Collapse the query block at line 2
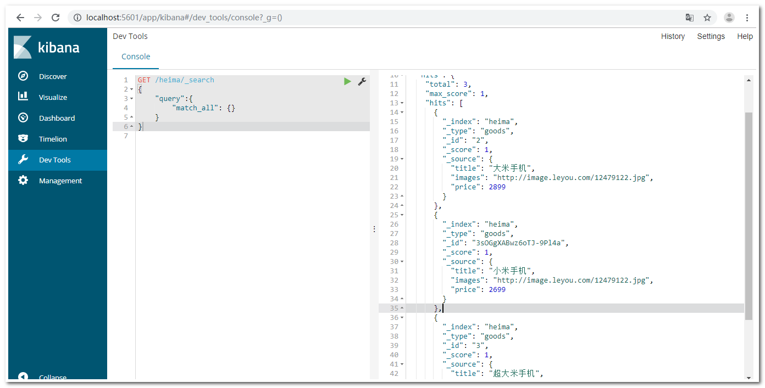This screenshot has height=388, width=765. (x=131, y=89)
